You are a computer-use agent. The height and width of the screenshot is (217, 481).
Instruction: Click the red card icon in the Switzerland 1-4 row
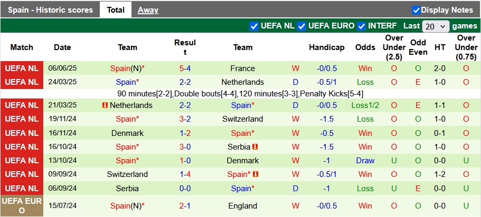[256, 174]
